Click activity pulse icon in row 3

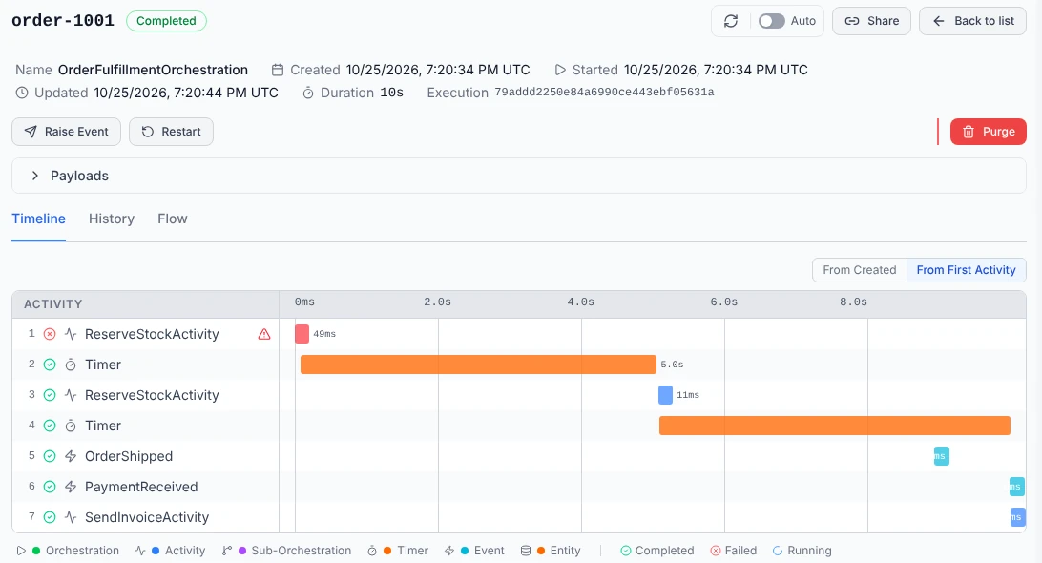[71, 395]
